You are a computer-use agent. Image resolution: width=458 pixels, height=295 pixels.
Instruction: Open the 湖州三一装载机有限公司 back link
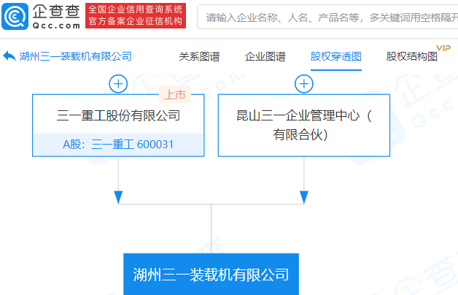click(76, 56)
